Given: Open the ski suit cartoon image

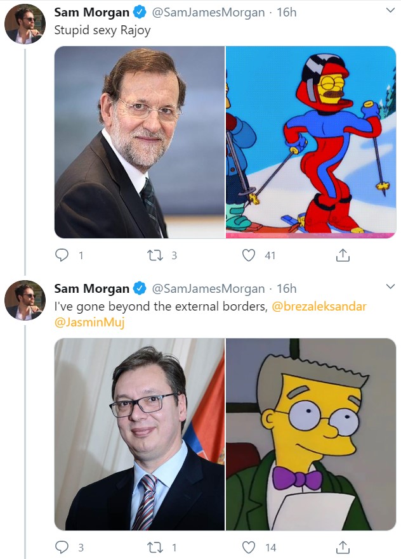Looking at the screenshot, I should (311, 142).
